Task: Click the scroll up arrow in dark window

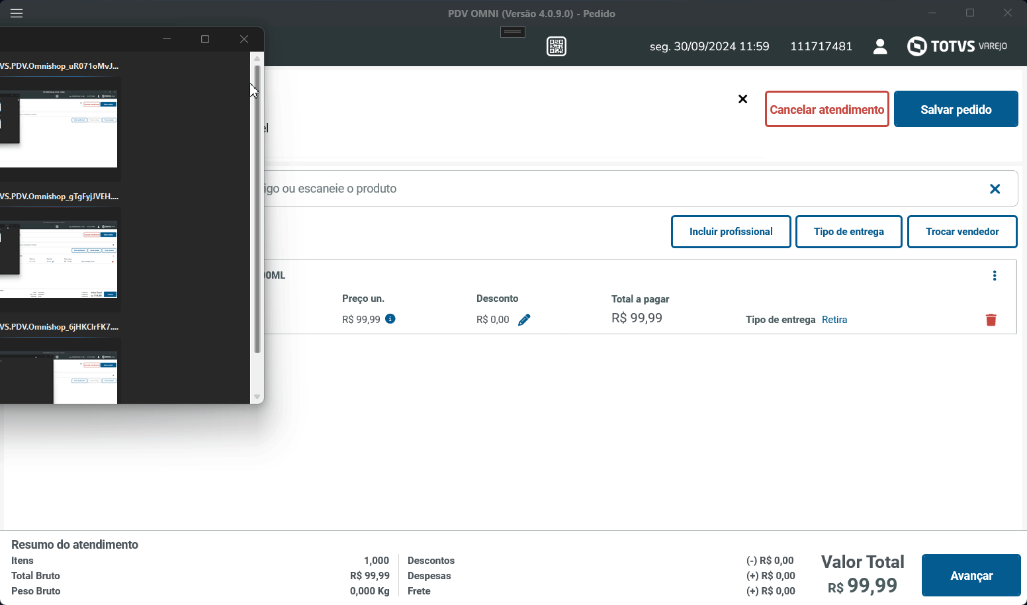Action: click(257, 59)
